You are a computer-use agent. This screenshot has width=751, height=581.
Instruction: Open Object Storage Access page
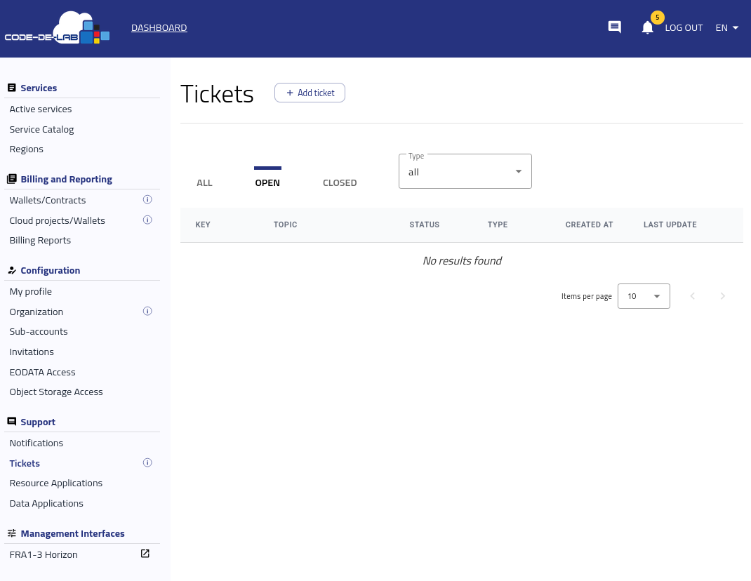click(56, 392)
